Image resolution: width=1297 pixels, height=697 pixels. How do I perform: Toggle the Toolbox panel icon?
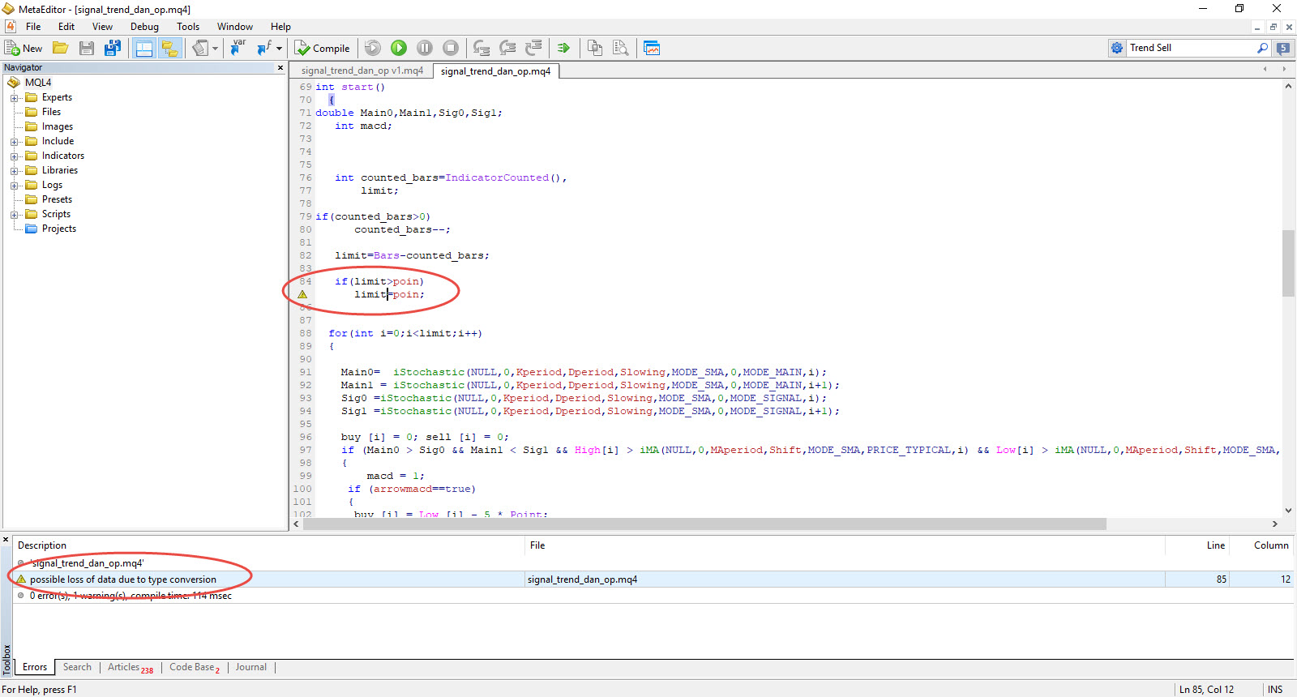pyautogui.click(x=169, y=49)
